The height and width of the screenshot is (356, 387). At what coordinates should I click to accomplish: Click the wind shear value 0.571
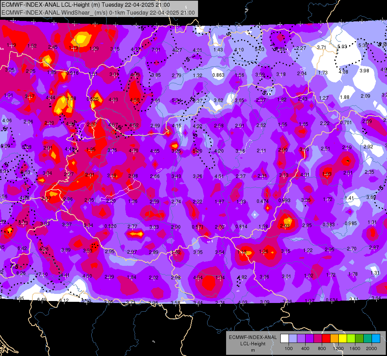[x=198, y=227]
